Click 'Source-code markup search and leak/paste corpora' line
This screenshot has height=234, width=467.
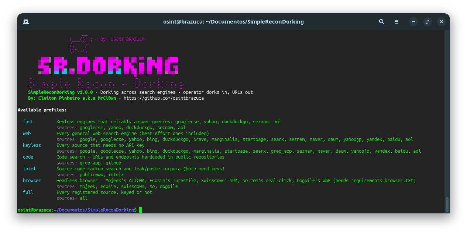point(140,169)
